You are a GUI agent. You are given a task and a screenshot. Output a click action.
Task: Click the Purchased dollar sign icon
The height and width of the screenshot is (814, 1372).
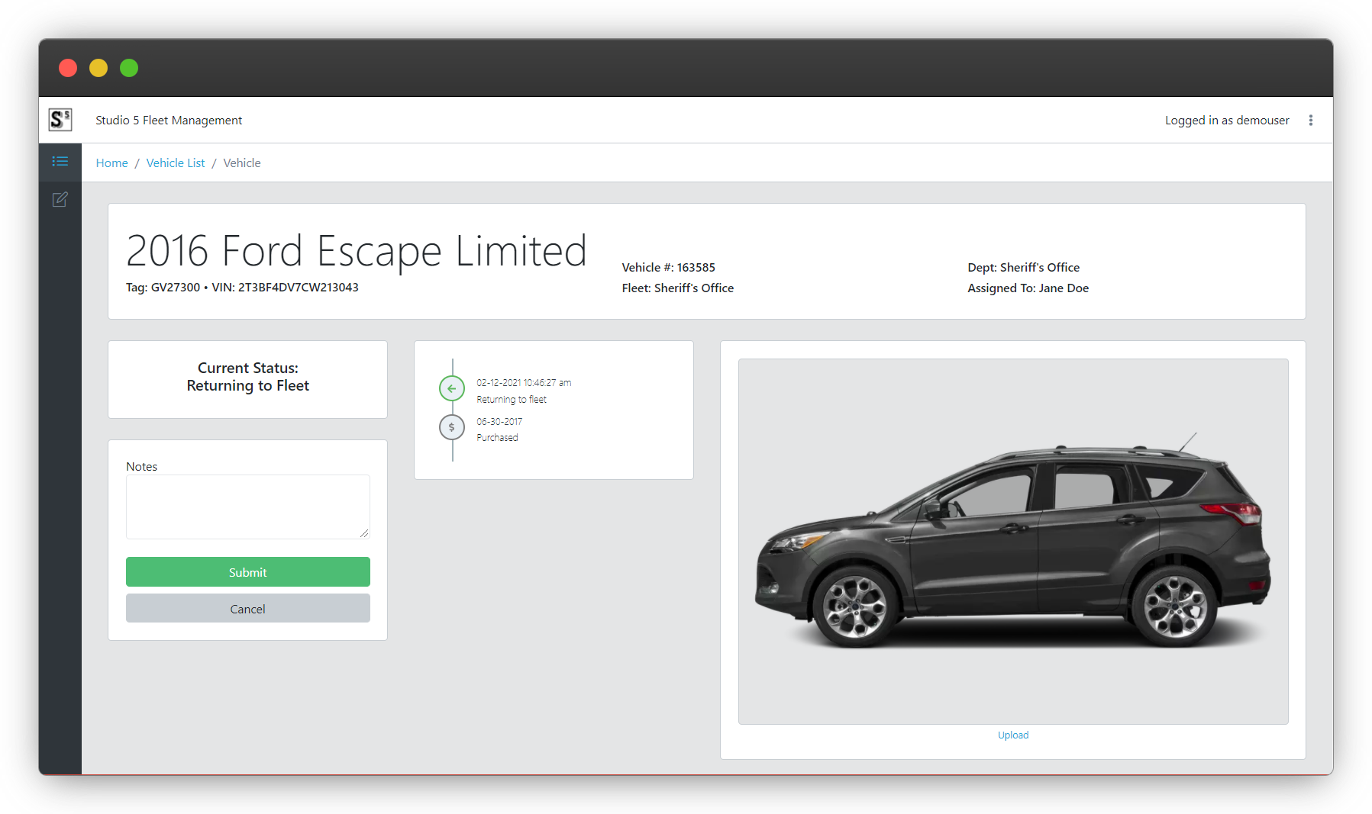coord(452,427)
